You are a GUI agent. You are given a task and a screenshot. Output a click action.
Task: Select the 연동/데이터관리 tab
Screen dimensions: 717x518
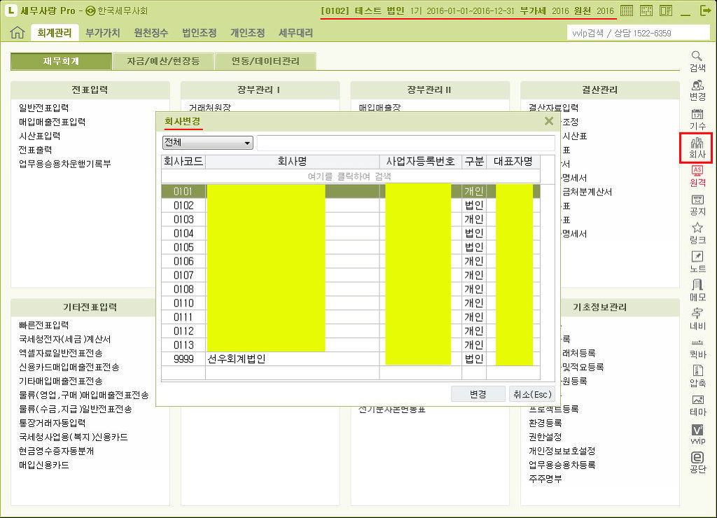[x=265, y=62]
